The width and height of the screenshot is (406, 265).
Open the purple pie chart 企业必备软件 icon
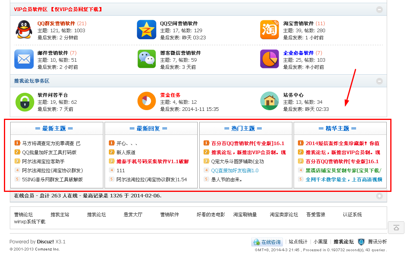click(x=269, y=59)
